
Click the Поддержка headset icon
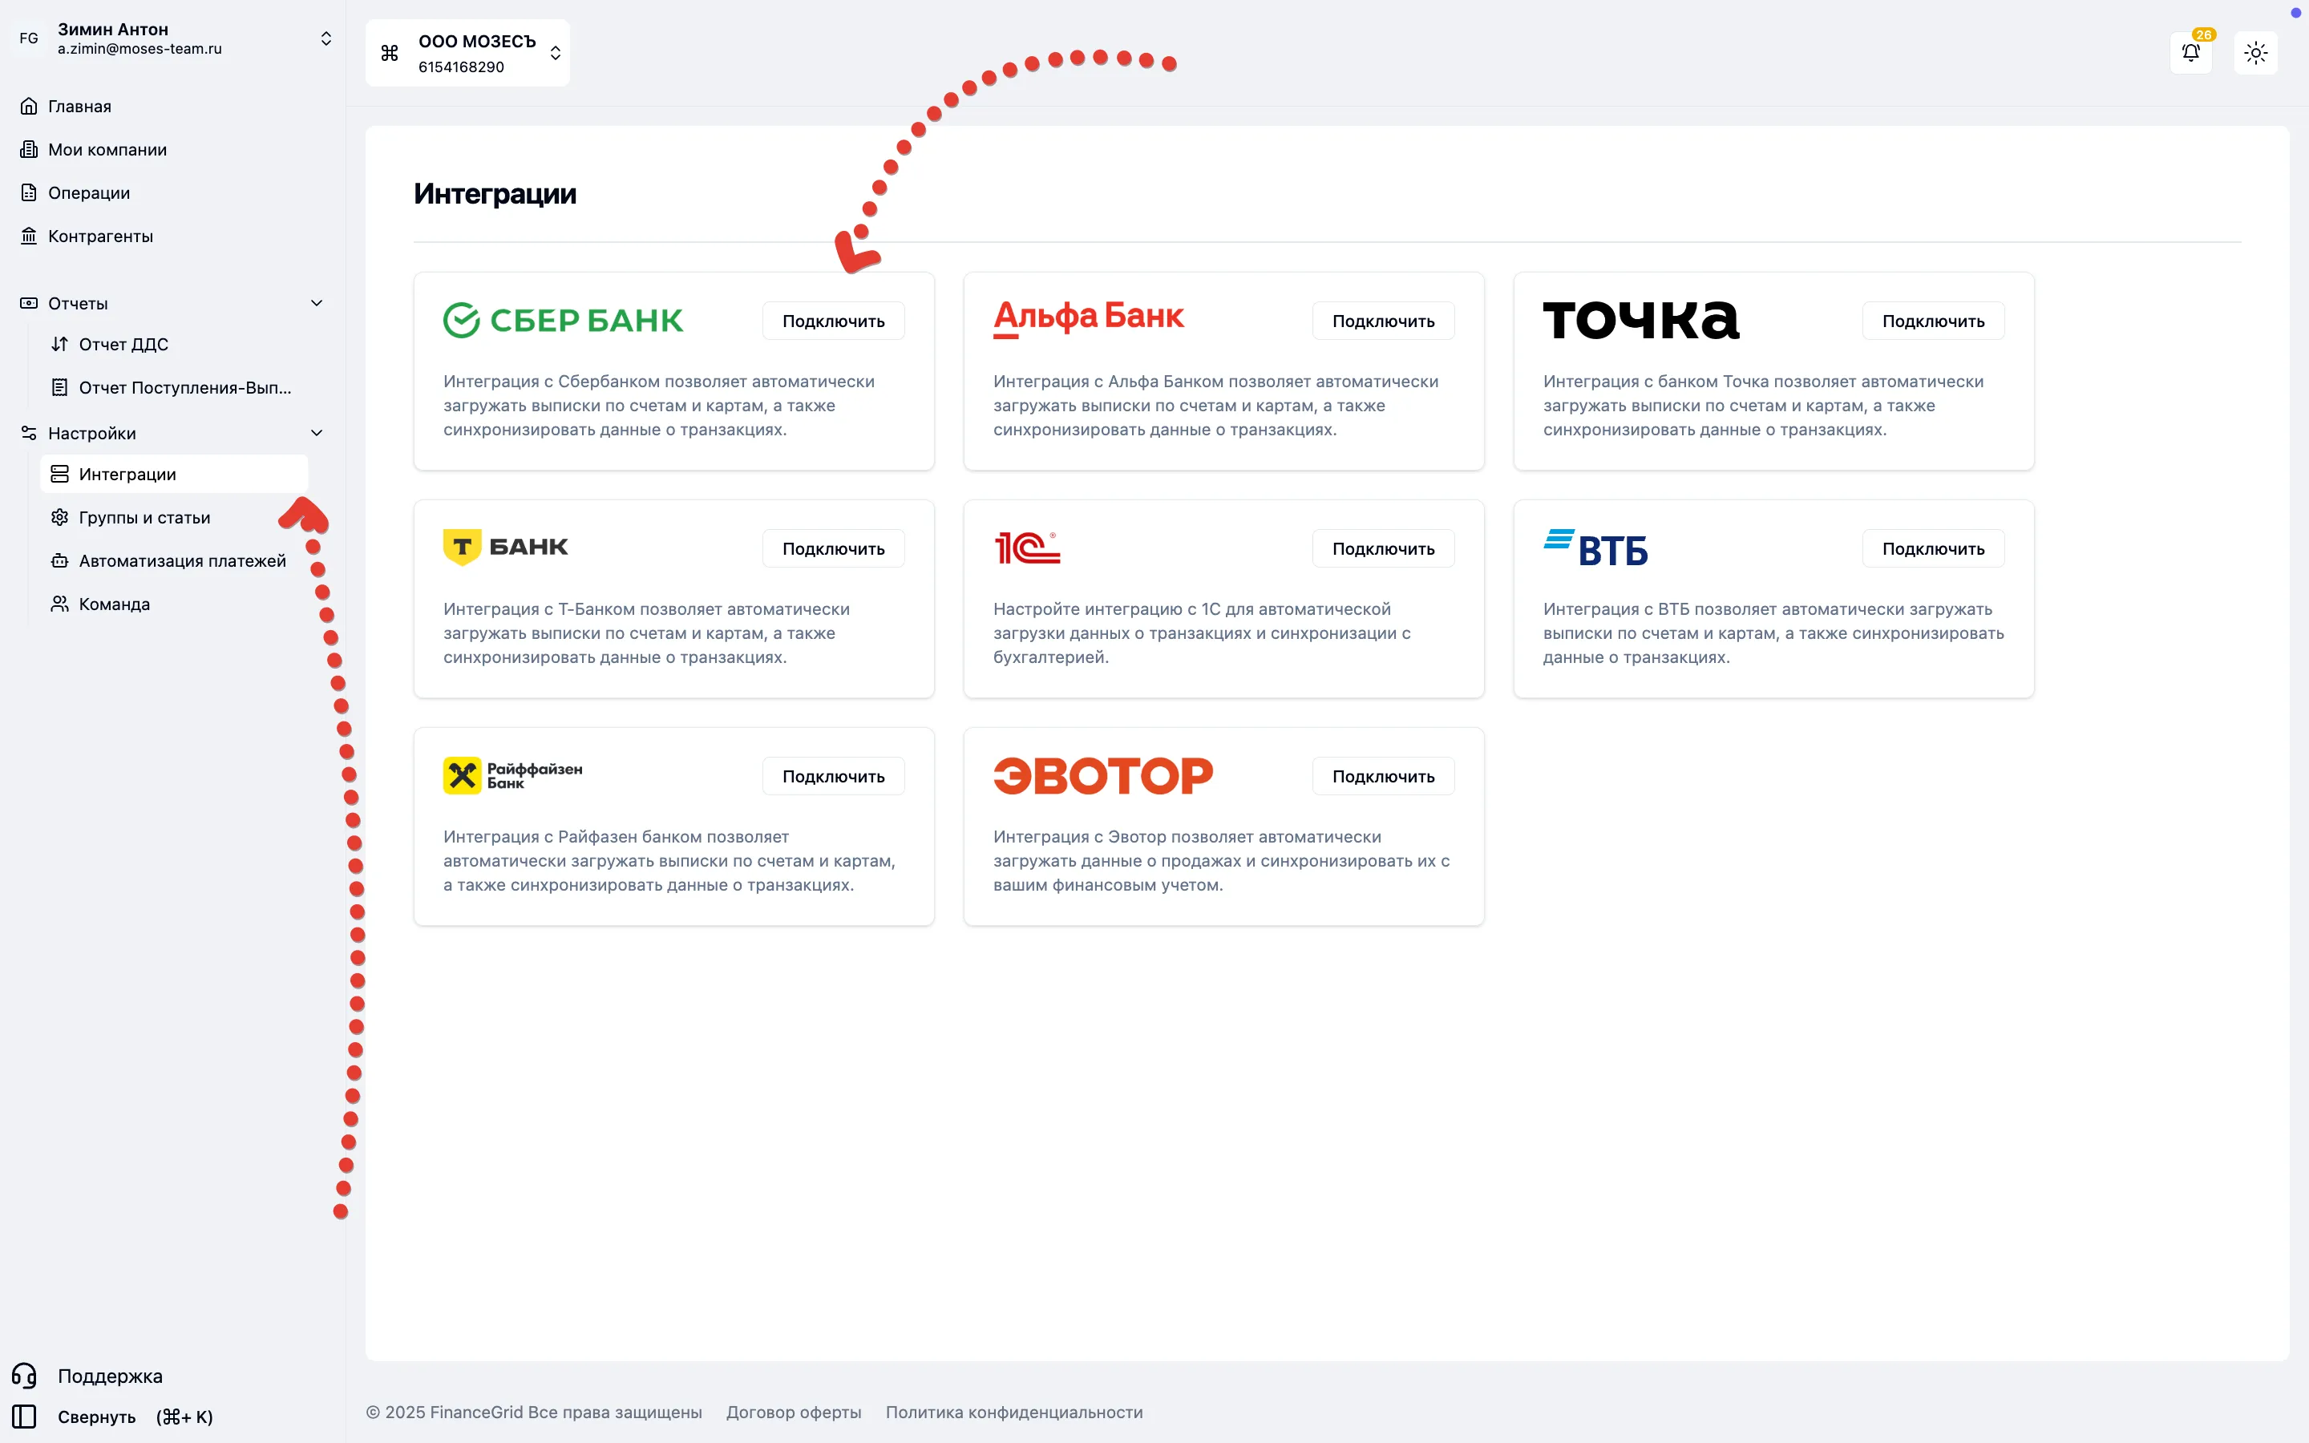(x=24, y=1375)
